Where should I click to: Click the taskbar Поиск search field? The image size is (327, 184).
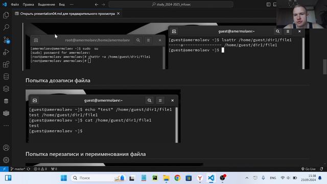pyautogui.click(x=98, y=178)
